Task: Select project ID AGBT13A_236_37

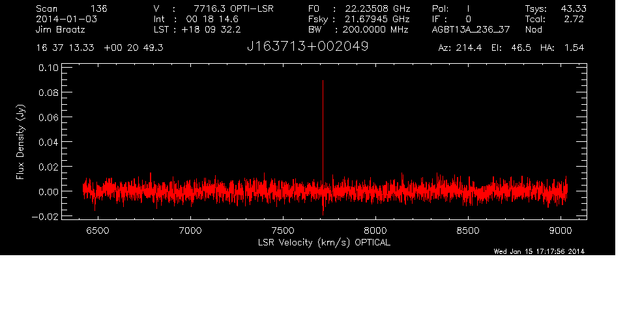Action: (x=471, y=30)
